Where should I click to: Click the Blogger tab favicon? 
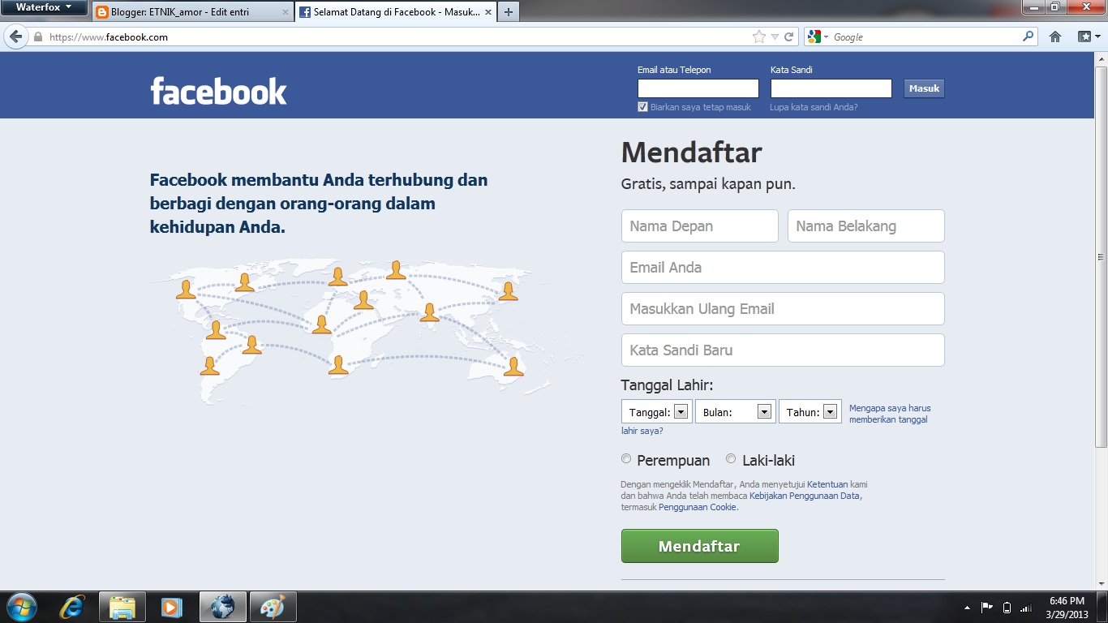pyautogui.click(x=102, y=12)
